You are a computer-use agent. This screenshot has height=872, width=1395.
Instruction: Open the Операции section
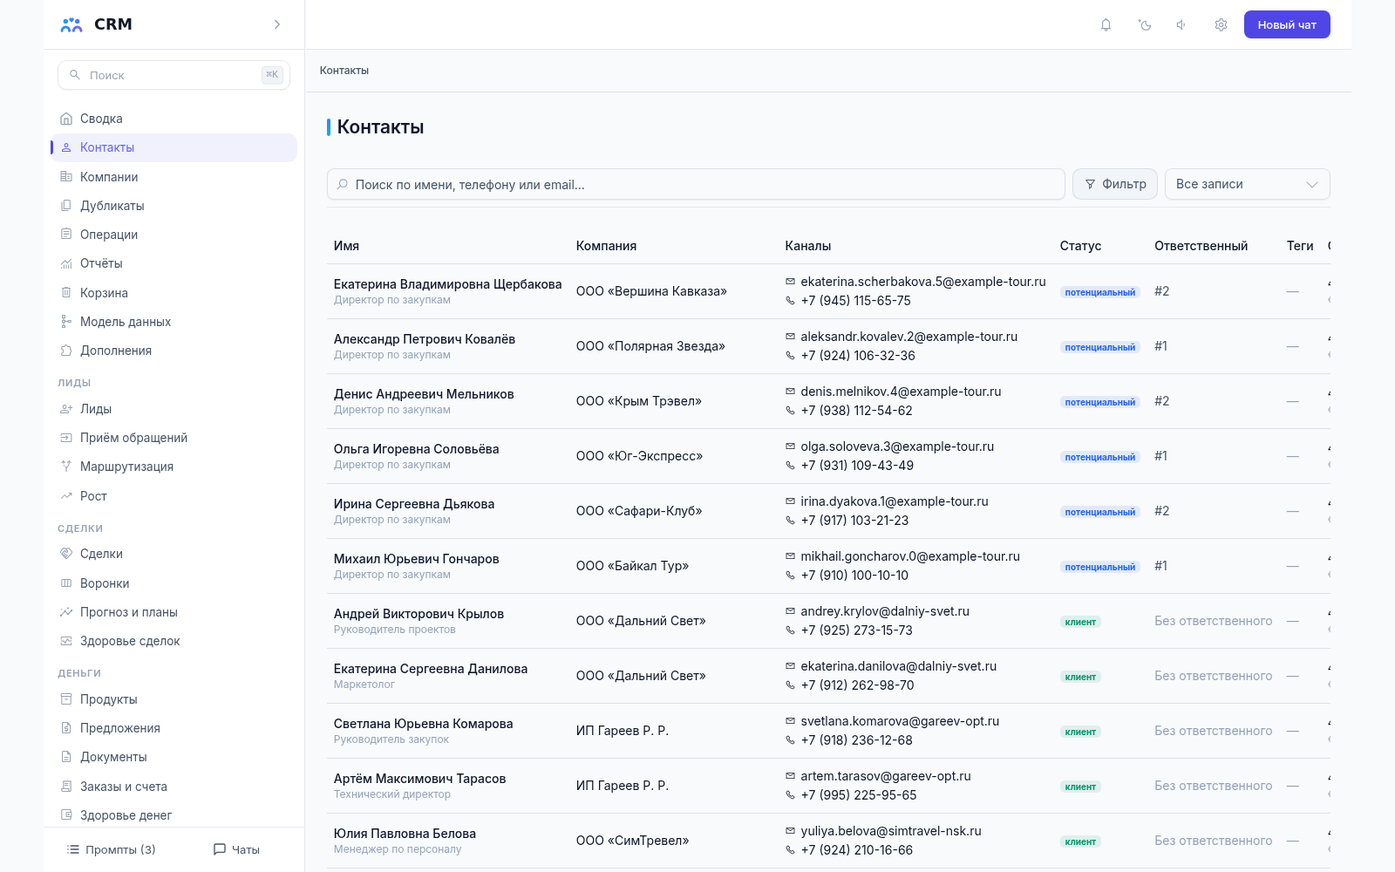point(174,235)
